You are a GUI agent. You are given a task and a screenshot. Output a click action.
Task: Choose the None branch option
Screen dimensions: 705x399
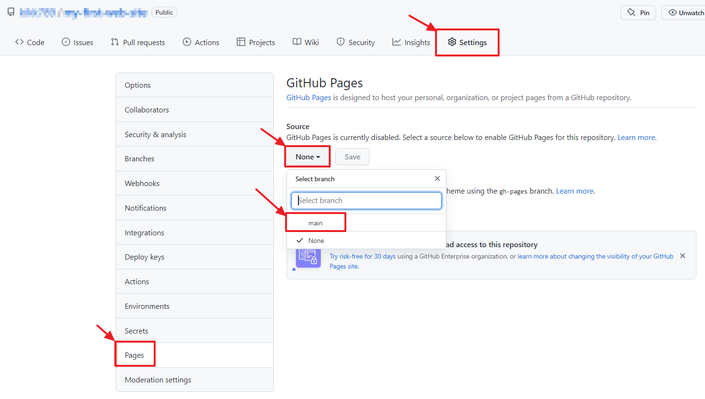click(x=366, y=241)
